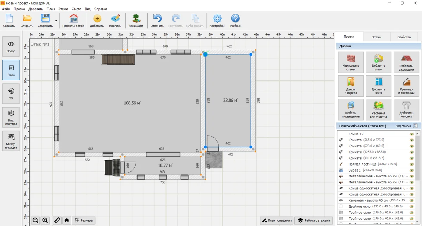Click the Ландшафт toolbar icon
Screen dimensions: 422x226
[136, 21]
